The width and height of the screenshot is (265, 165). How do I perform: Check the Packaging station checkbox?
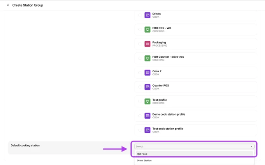tap(140, 44)
